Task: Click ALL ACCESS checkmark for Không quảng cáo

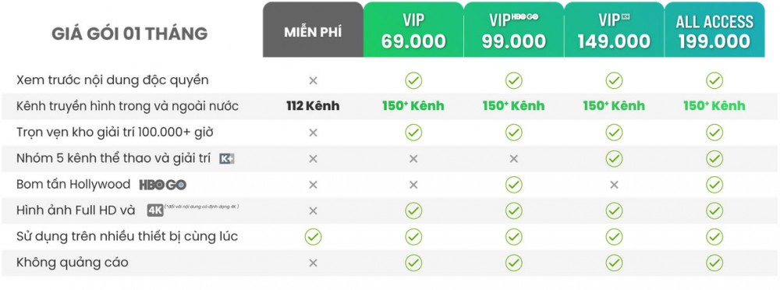Action: (x=714, y=263)
